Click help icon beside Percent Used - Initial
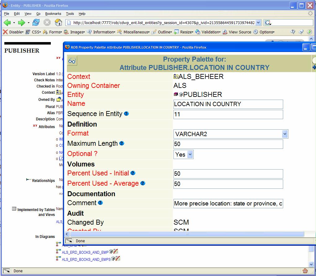The width and height of the screenshot is (316, 276). (133, 173)
